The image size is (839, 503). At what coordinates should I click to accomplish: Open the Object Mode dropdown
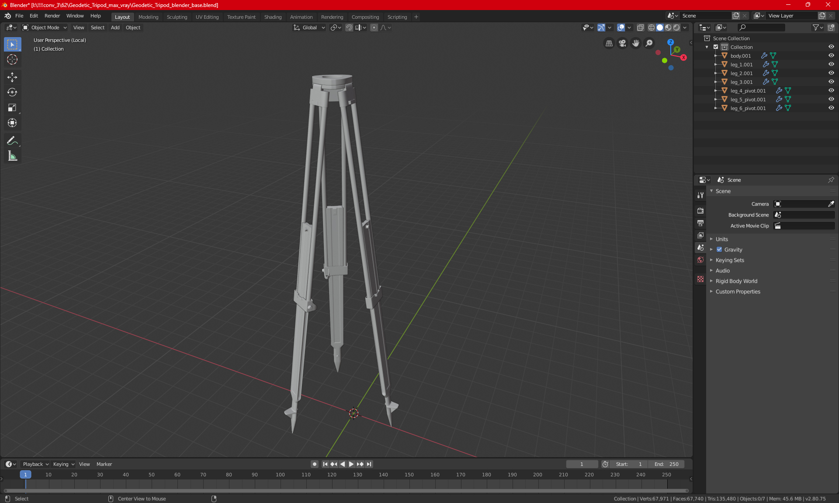pyautogui.click(x=45, y=28)
